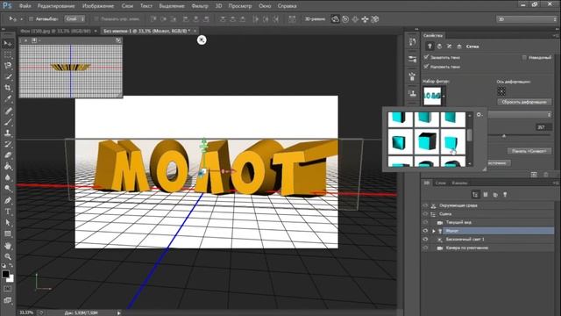Screen dimensions: 561x316
Task: Click the Reset Deformation button
Action: tap(524, 102)
